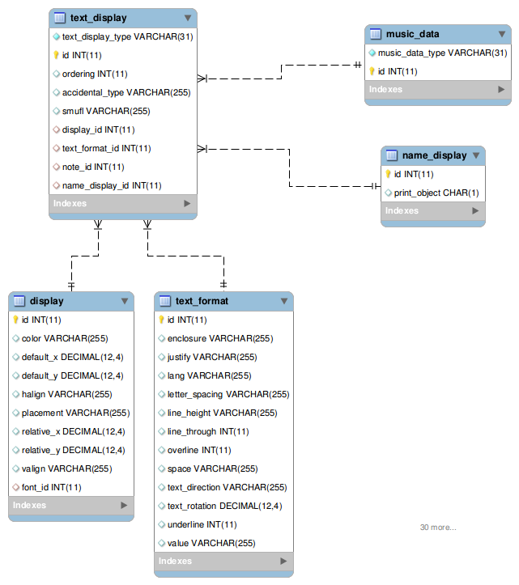Viewport: 519px width, 585px height.
Task: Select the print_object CHAR(1) column
Action: click(x=436, y=193)
